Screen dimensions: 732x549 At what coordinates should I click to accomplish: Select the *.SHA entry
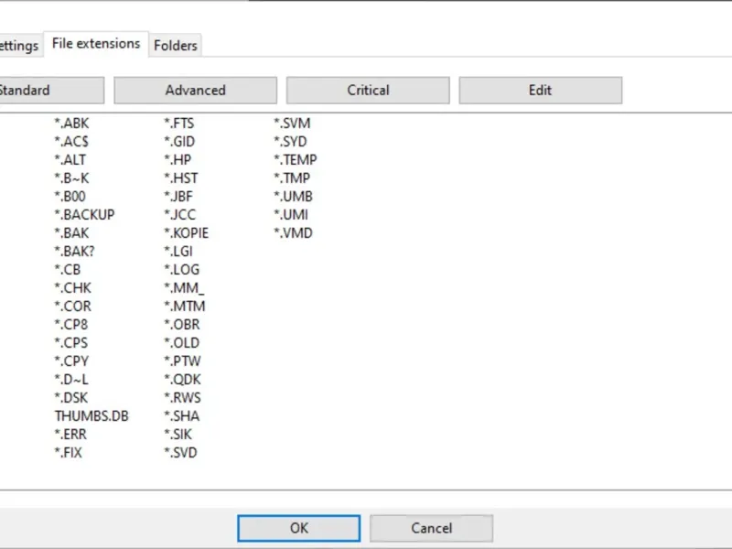pos(181,416)
